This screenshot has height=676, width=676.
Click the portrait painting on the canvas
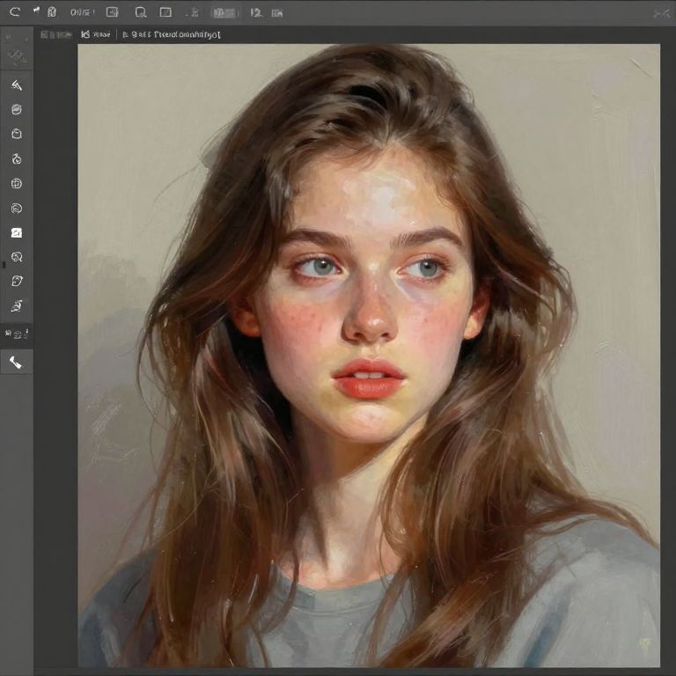pos(368,352)
